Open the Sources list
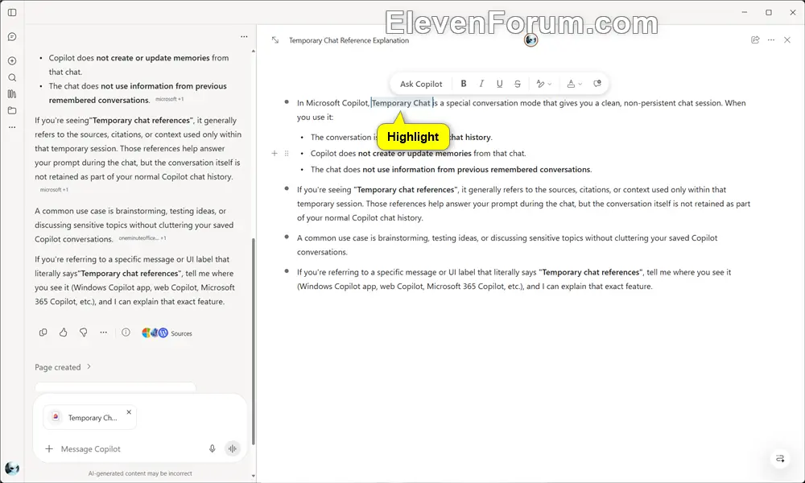Screen dimensions: 805x483 click(167, 333)
